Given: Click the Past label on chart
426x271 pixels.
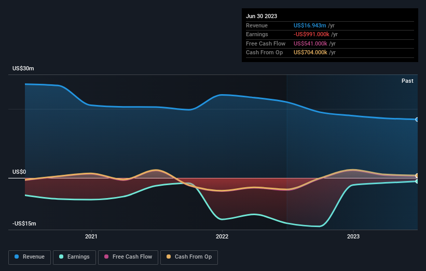Looking at the screenshot, I should coord(407,81).
